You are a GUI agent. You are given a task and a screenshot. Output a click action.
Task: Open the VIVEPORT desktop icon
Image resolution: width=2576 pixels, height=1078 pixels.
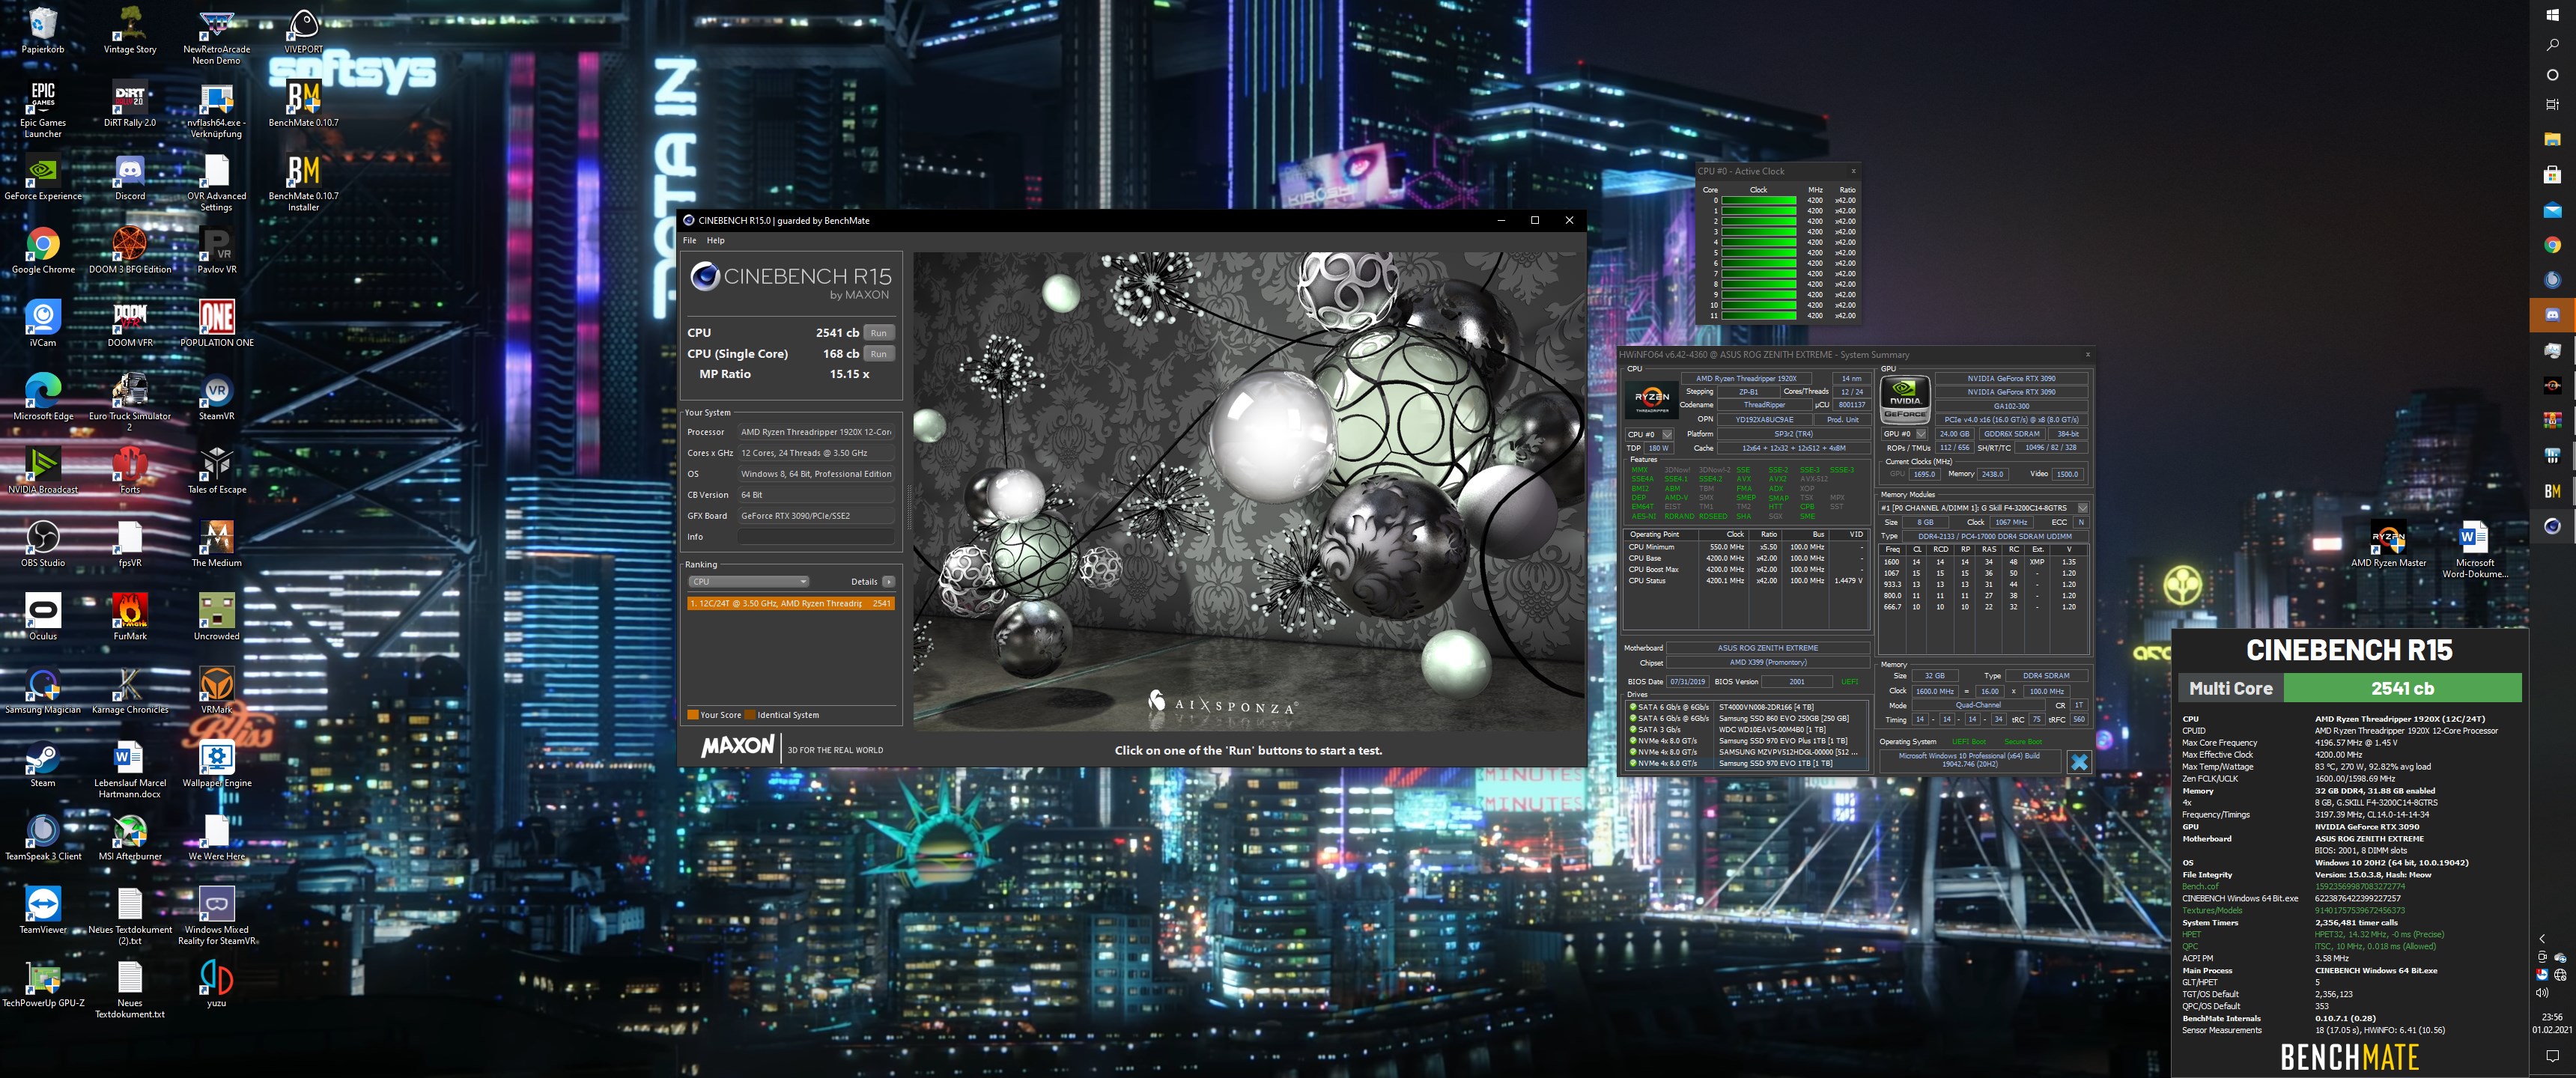(x=303, y=30)
